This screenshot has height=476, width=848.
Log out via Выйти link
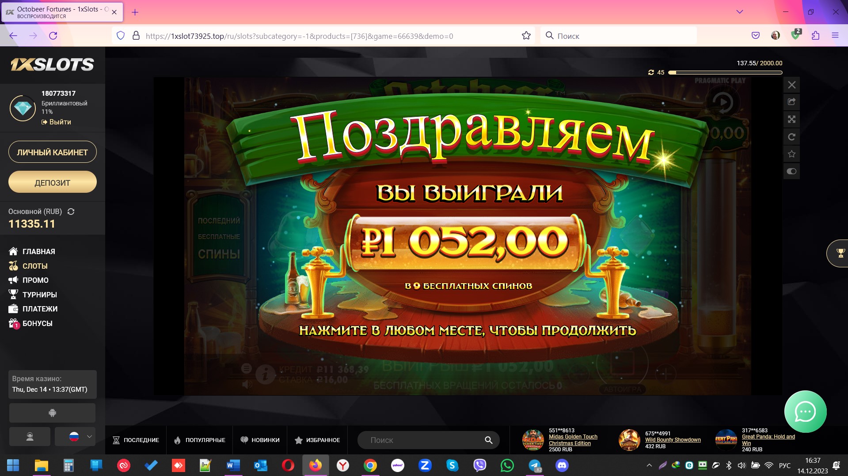coord(56,122)
